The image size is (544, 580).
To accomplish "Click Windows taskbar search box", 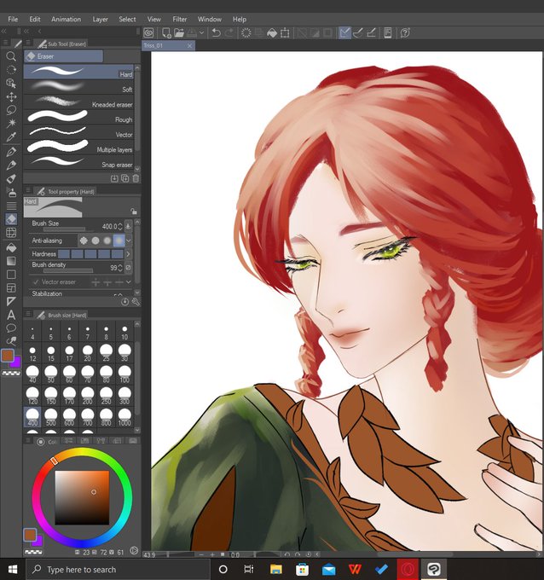I will coord(118,569).
